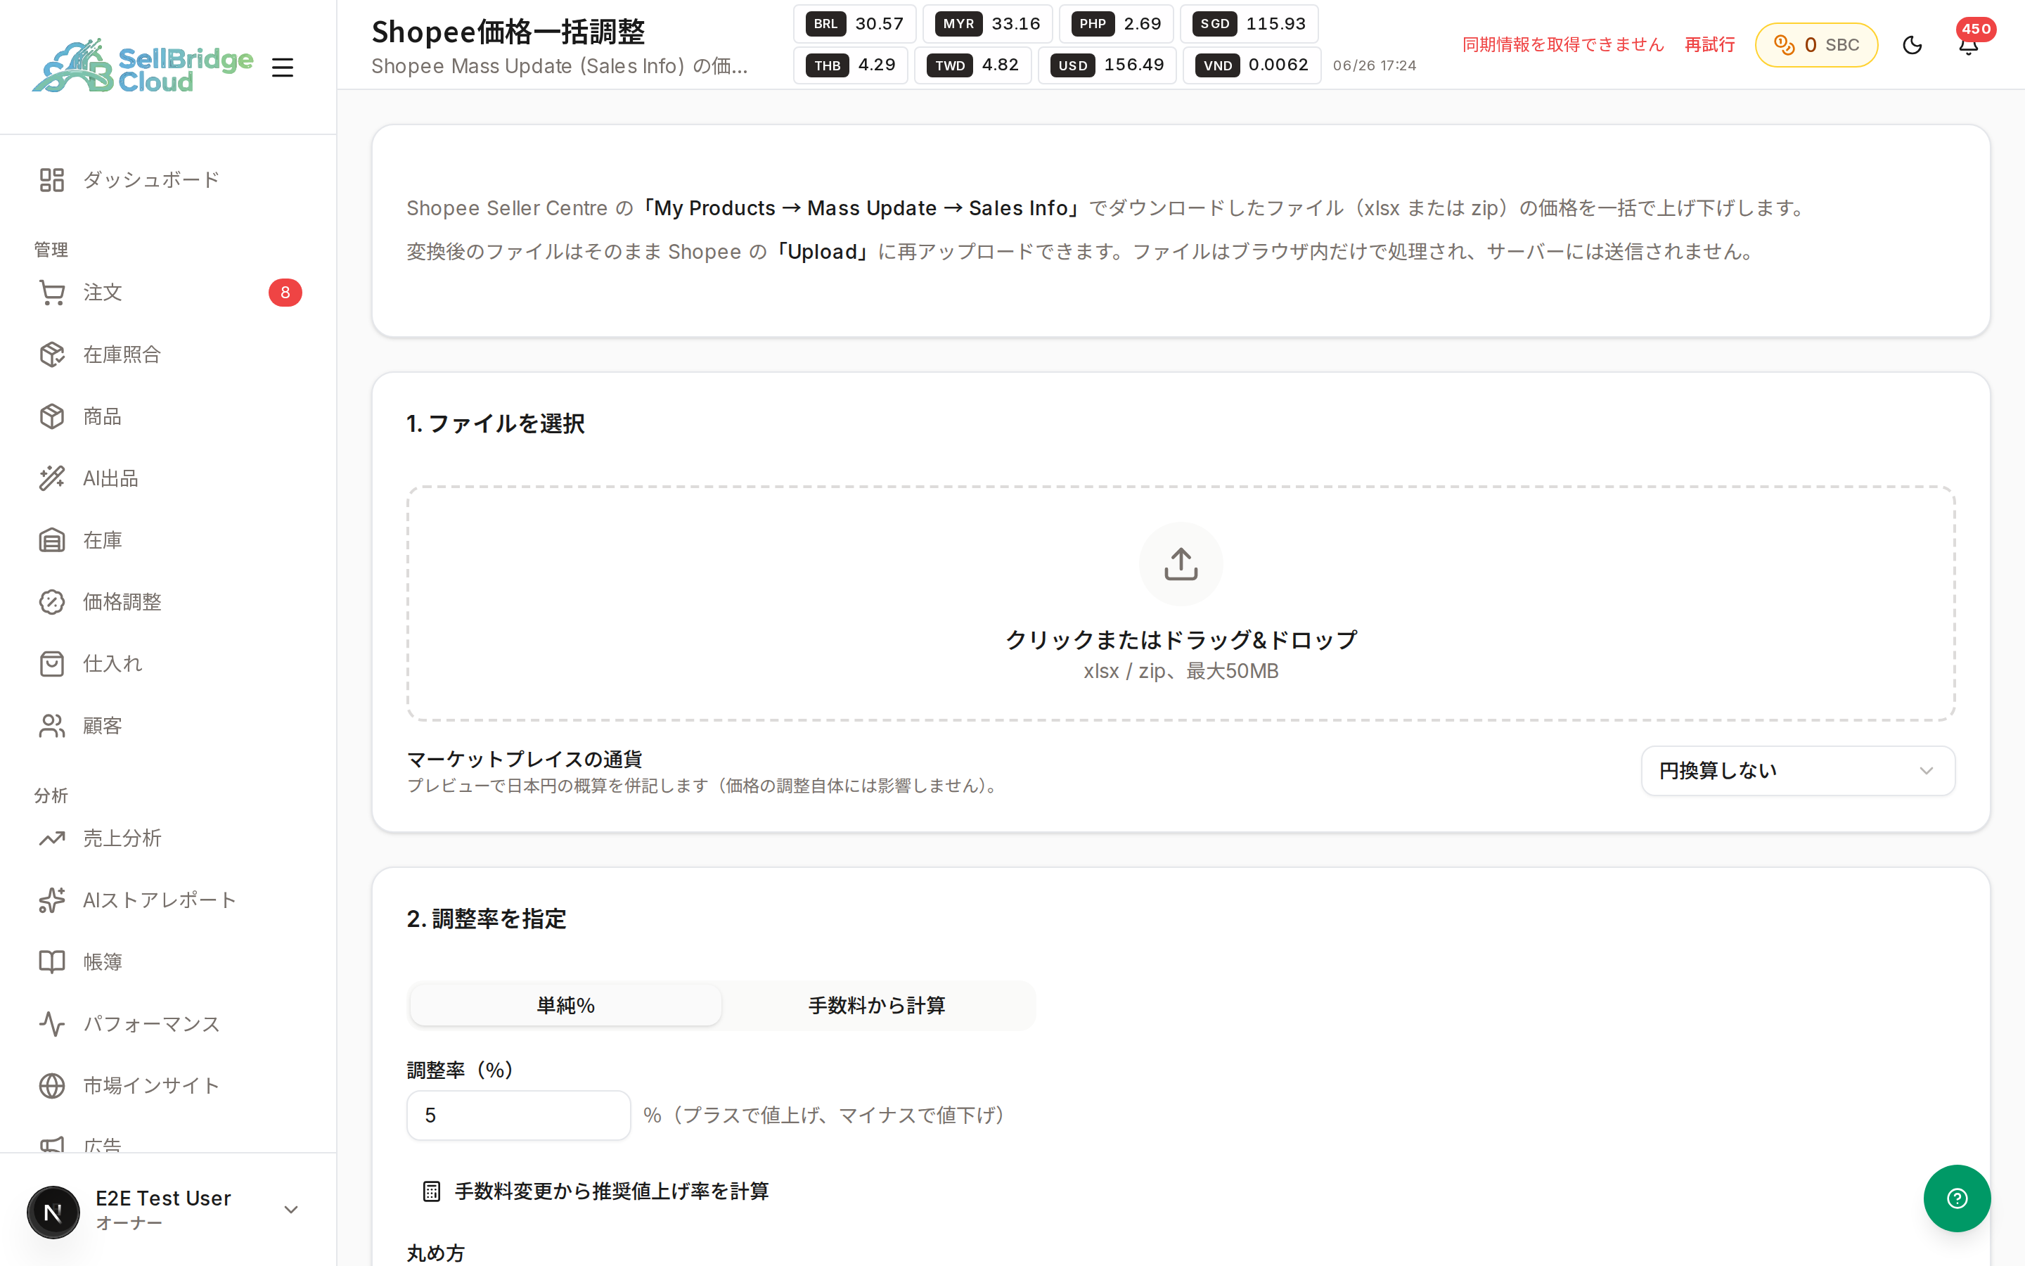Click the E2E Test User avatar

click(x=53, y=1212)
